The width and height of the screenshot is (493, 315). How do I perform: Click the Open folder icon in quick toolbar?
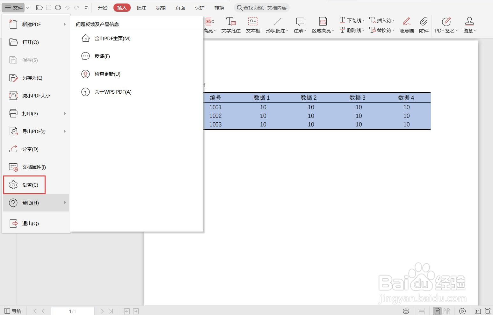click(x=39, y=8)
